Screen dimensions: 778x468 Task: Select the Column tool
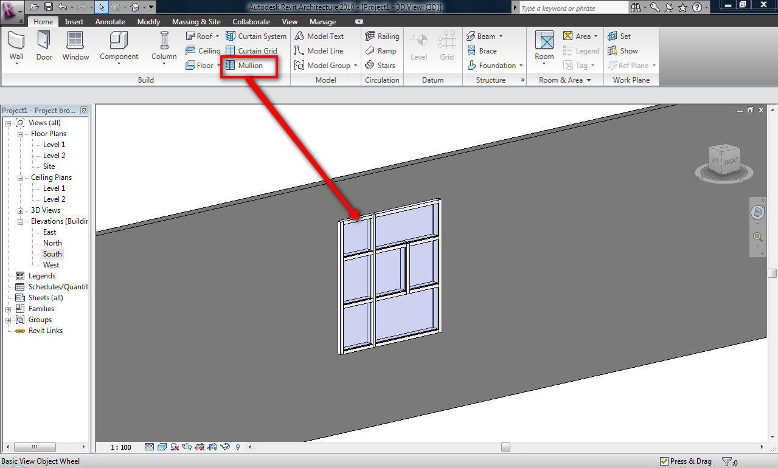[164, 47]
